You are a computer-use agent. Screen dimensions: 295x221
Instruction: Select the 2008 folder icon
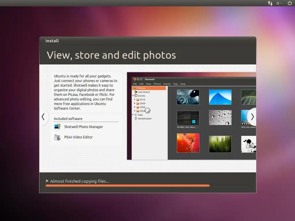point(137,107)
